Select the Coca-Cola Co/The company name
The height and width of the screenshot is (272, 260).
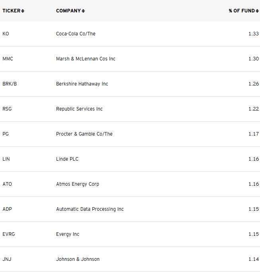tap(76, 34)
